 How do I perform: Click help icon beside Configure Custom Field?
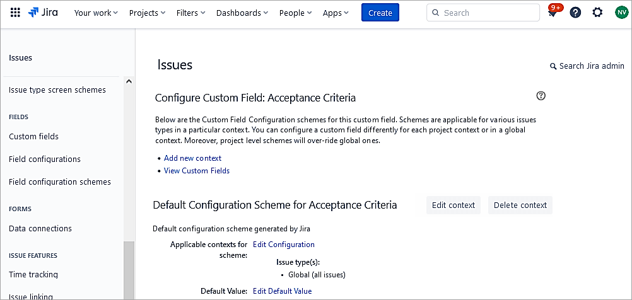coord(541,96)
